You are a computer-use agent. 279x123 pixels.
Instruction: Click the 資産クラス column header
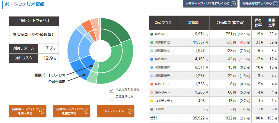pyautogui.click(x=163, y=22)
